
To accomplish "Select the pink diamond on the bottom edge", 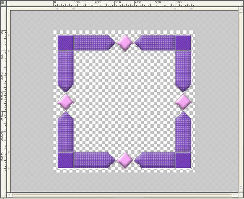I will coord(125,160).
